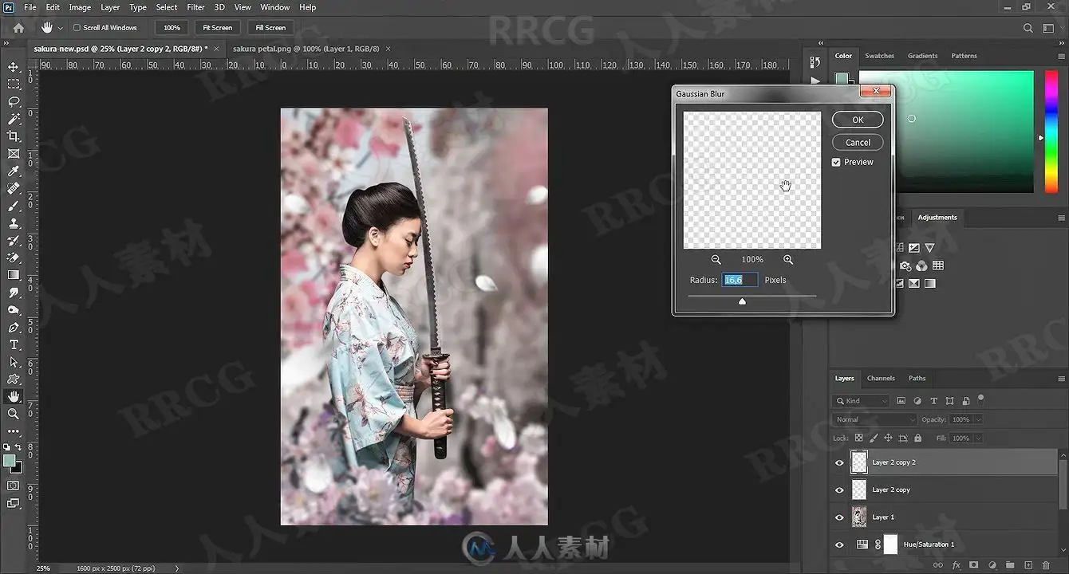Select the Move tool
The image size is (1069, 574).
click(x=14, y=67)
